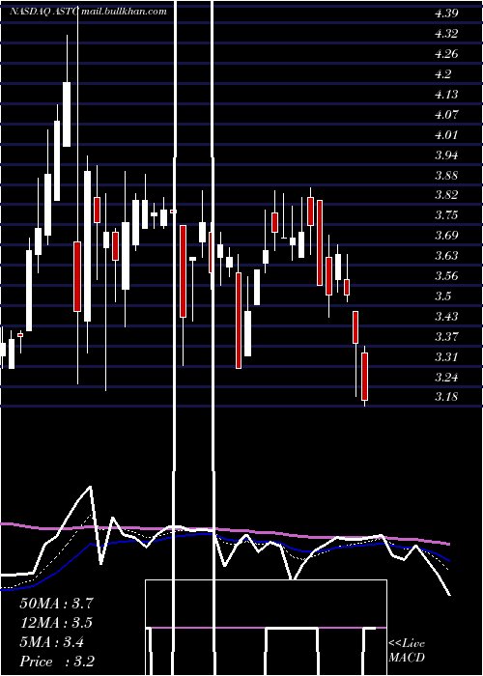
Task: Select the 4.01 price axis label
Action: (446, 135)
